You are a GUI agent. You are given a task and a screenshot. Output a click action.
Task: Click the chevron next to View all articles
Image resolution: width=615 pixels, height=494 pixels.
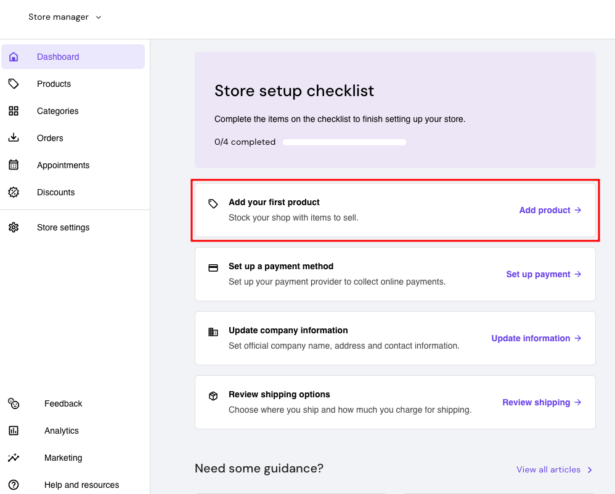589,469
